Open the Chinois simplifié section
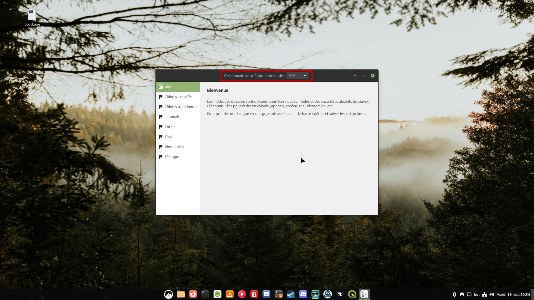 click(x=178, y=97)
